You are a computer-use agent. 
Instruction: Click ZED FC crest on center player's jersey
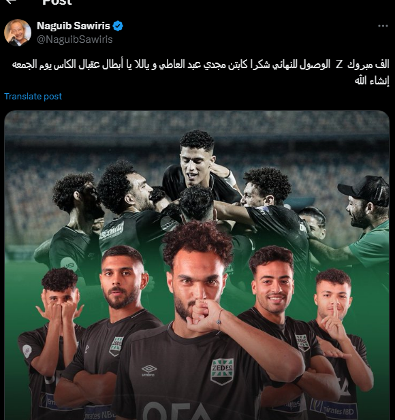(222, 371)
